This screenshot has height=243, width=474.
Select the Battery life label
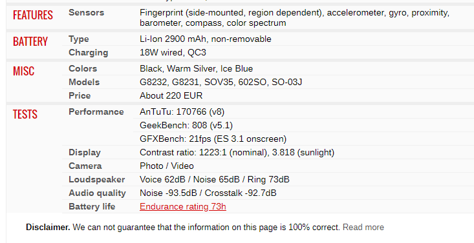coord(92,206)
